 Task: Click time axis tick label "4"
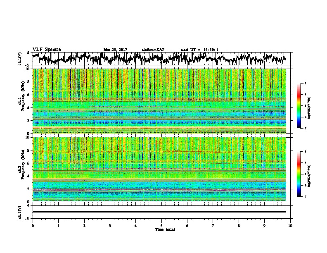click(136, 226)
